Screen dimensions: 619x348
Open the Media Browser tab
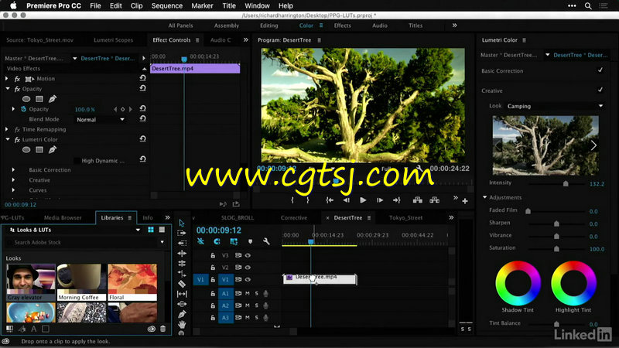tap(63, 217)
